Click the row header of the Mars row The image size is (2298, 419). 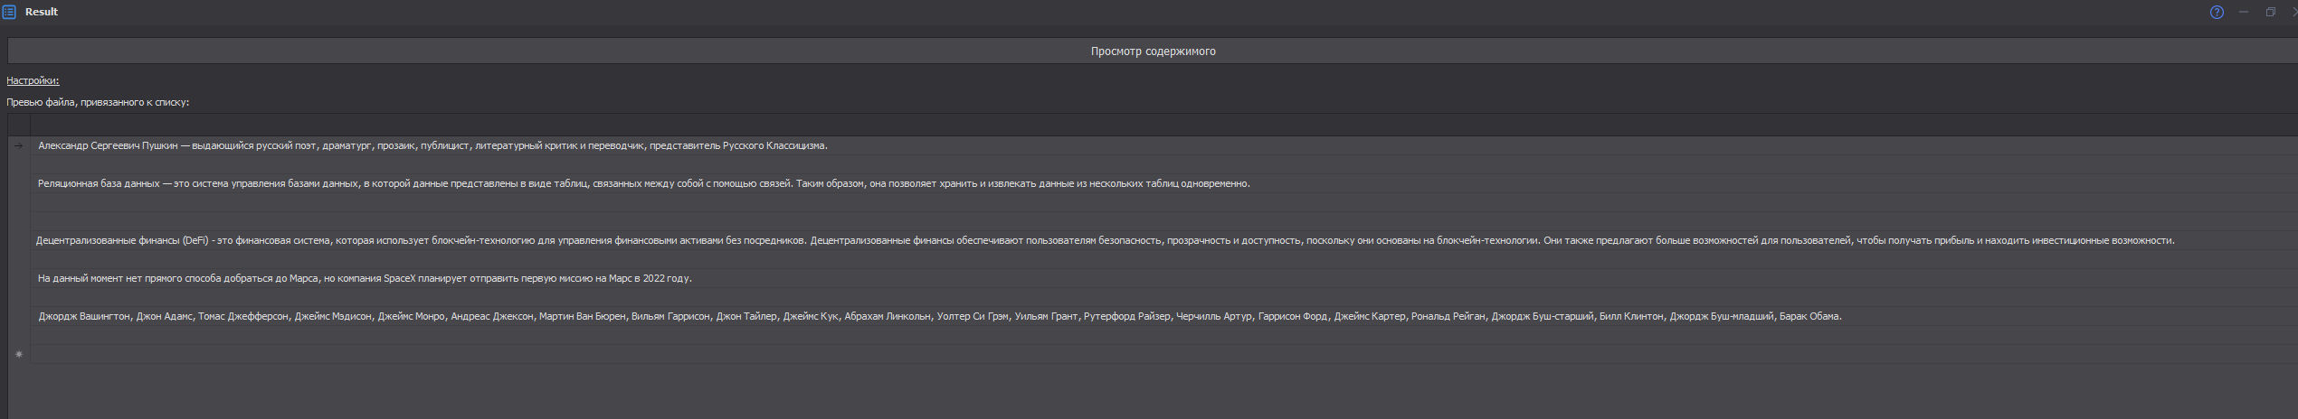[19, 278]
